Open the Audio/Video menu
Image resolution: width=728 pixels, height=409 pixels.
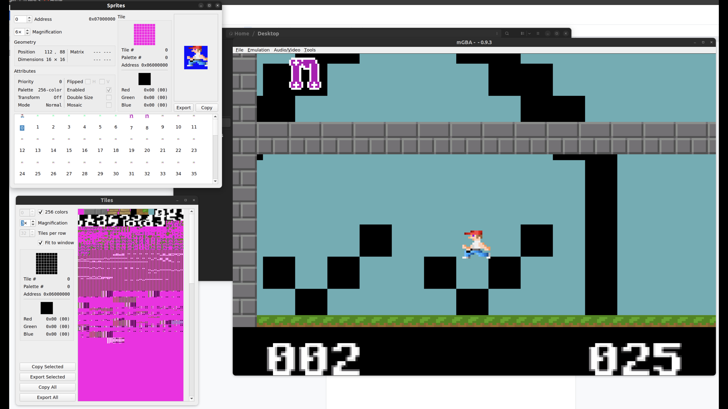click(x=287, y=50)
